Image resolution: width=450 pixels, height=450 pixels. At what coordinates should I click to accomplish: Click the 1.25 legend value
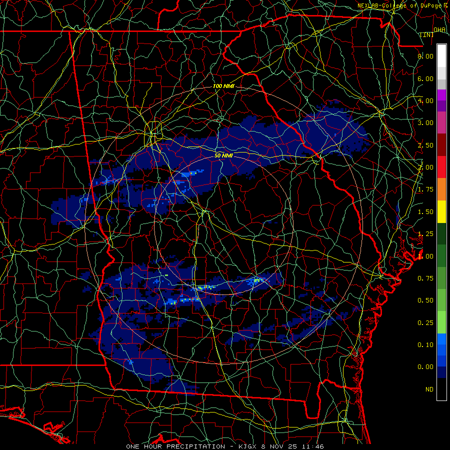pyautogui.click(x=425, y=234)
